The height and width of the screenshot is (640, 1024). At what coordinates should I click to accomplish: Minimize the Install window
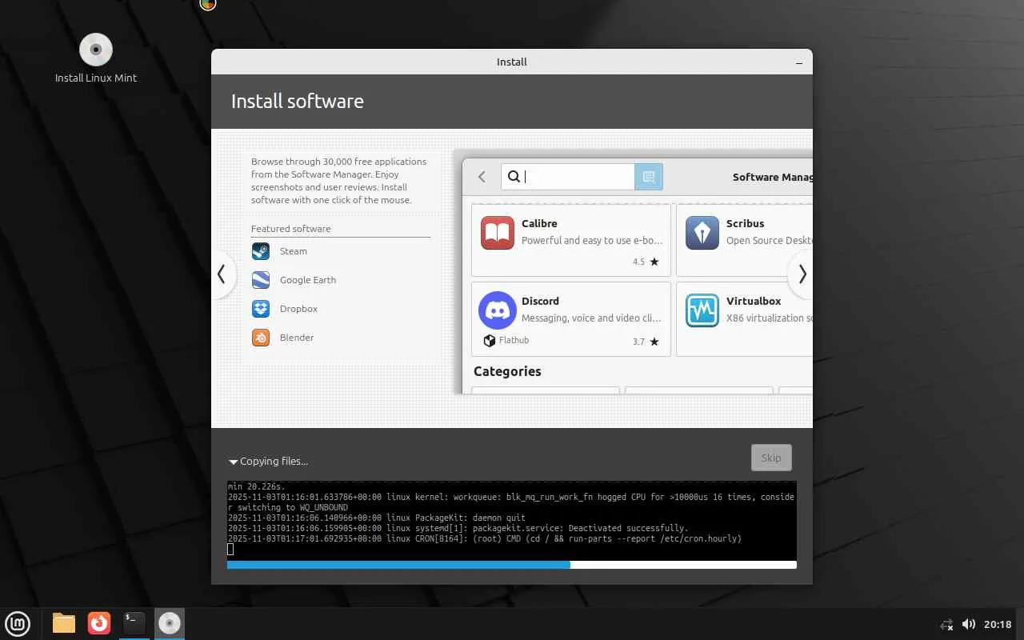(799, 62)
